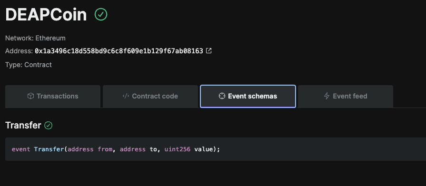This screenshot has height=186, width=426.
Task: Click the contract address hash 0x1a3496c1...
Action: tap(119, 51)
